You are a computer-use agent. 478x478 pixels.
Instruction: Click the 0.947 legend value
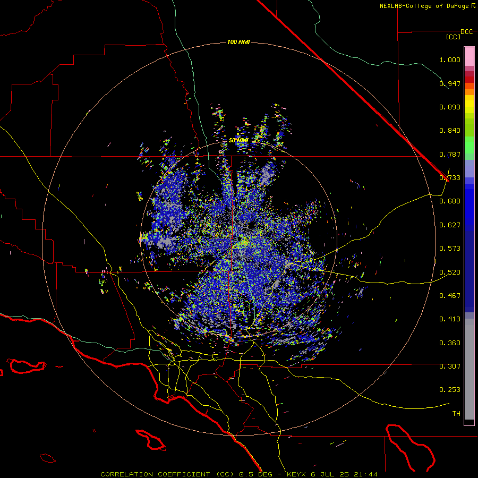(x=450, y=83)
